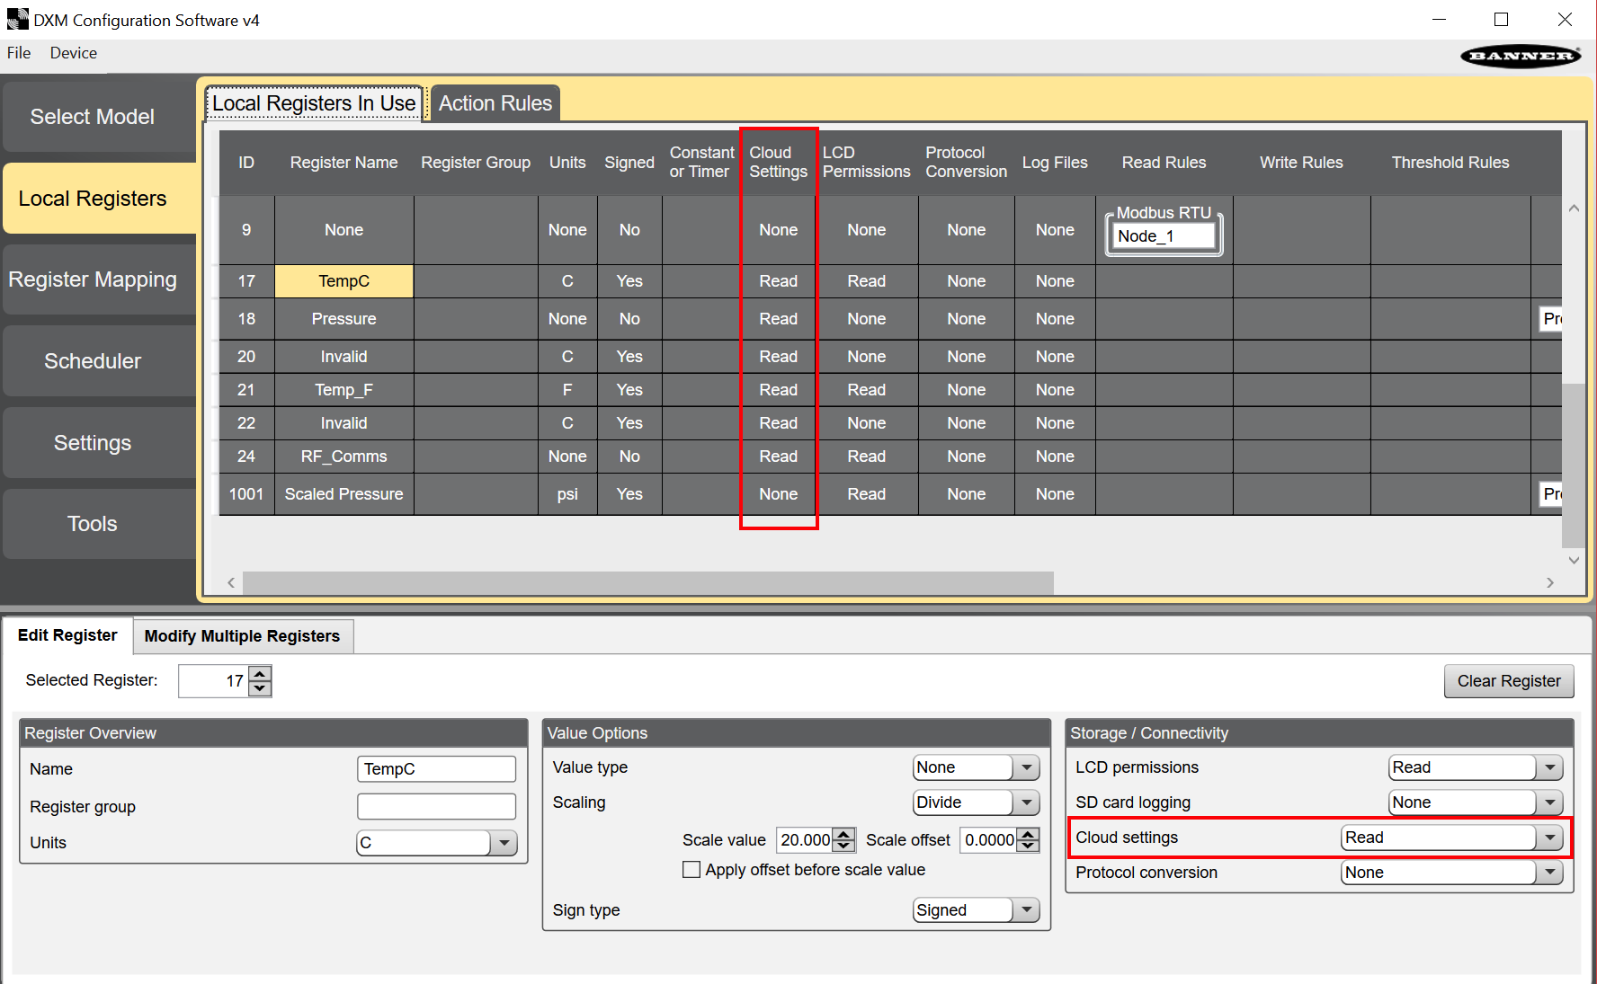The height and width of the screenshot is (984, 1597).
Task: Select Modify Multiple Registers tab
Action: click(x=242, y=636)
